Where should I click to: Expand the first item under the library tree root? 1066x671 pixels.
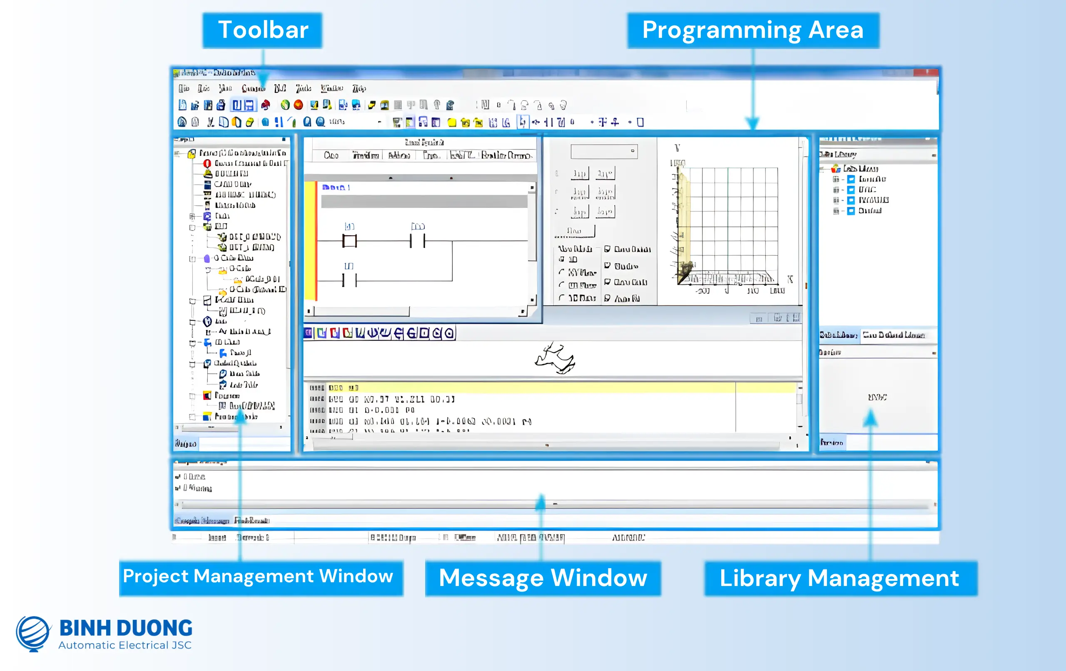tap(836, 179)
